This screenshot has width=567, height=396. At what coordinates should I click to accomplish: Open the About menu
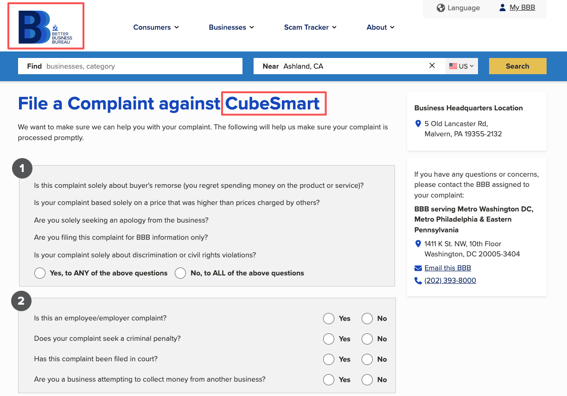coord(380,27)
